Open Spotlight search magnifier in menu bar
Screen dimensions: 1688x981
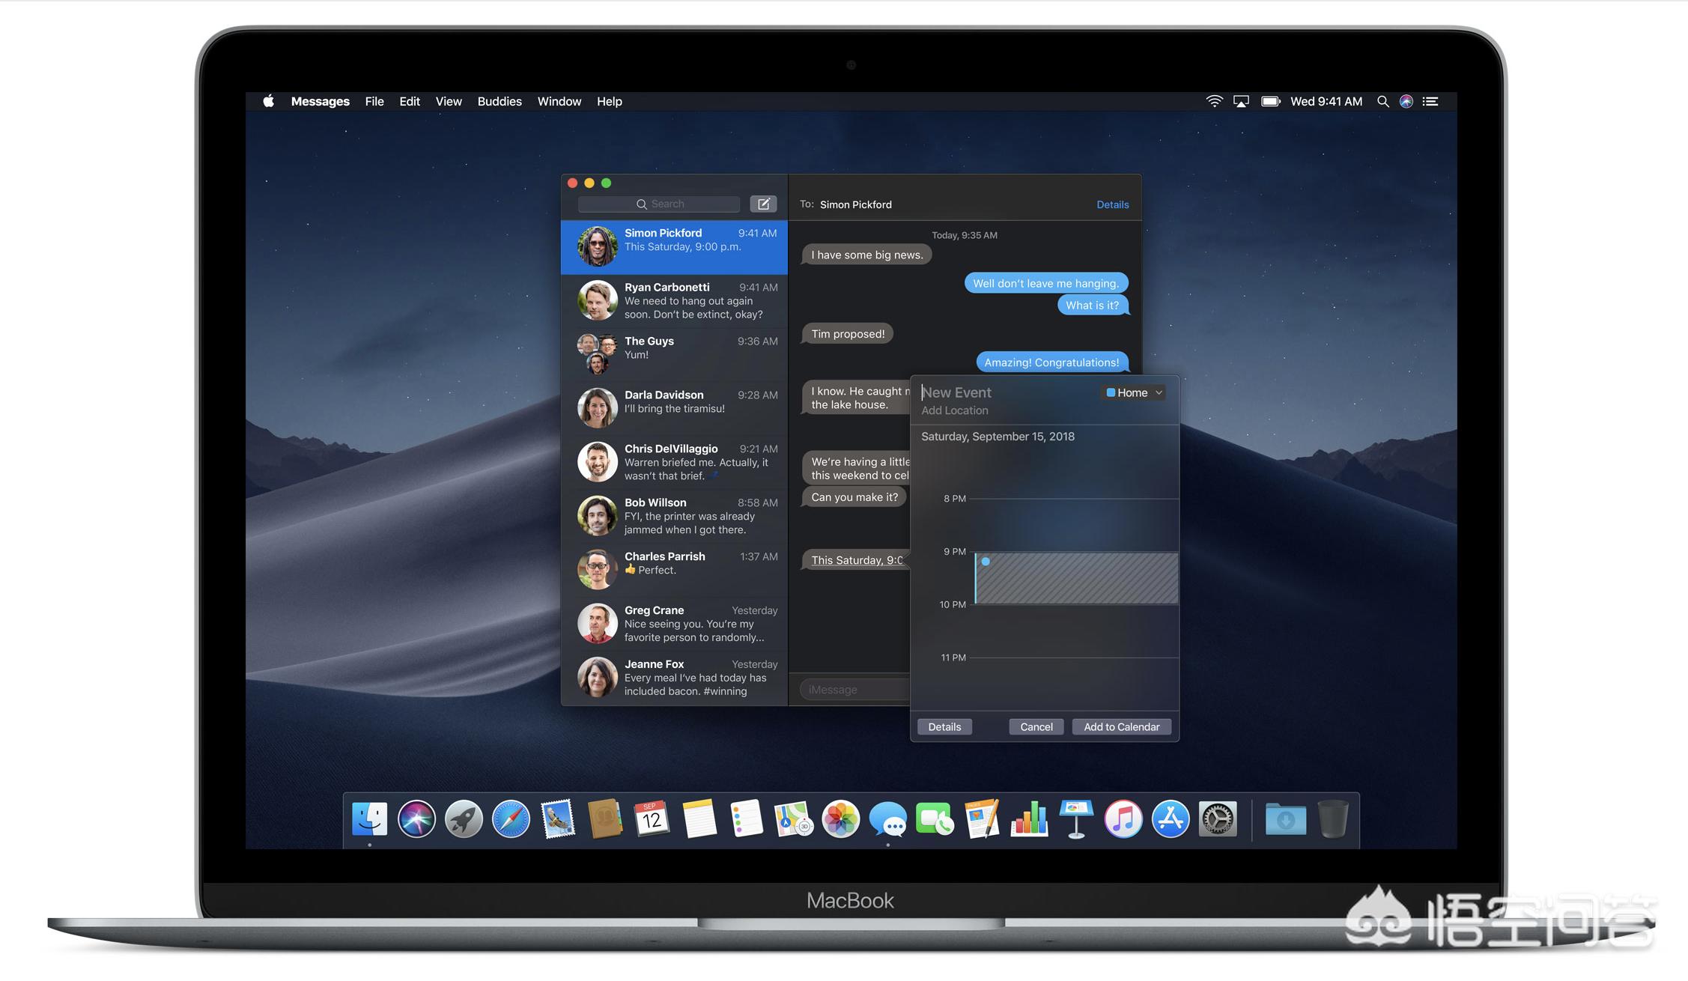pyautogui.click(x=1382, y=101)
